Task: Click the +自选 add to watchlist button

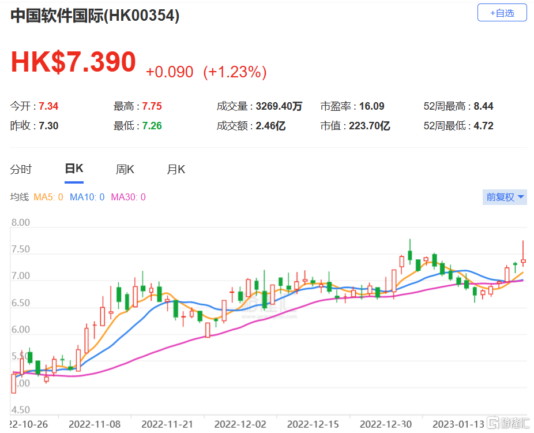Action: tap(502, 13)
